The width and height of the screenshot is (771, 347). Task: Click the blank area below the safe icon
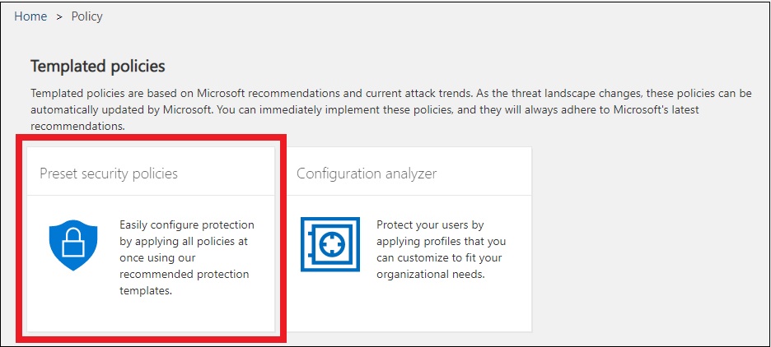click(330, 300)
